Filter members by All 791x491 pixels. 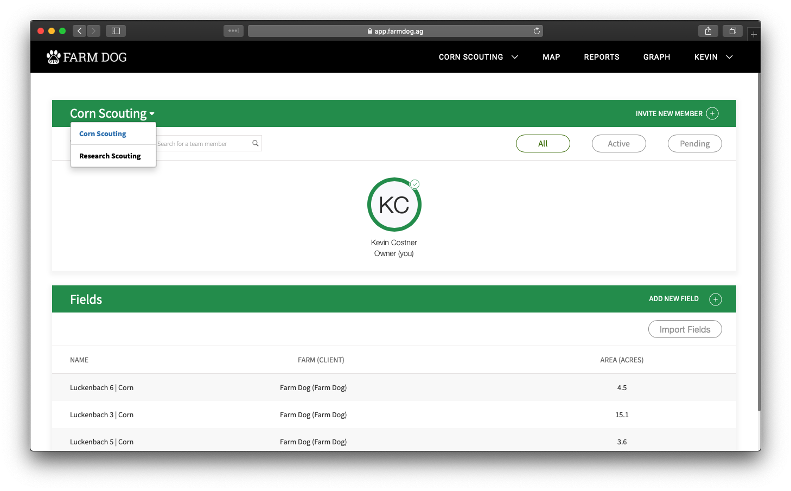[x=543, y=144]
